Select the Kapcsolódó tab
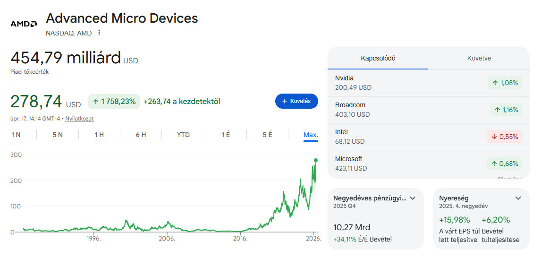This screenshot has height=259, width=540. (x=378, y=58)
